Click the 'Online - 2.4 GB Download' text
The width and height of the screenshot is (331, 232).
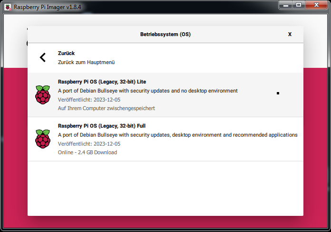(87, 152)
